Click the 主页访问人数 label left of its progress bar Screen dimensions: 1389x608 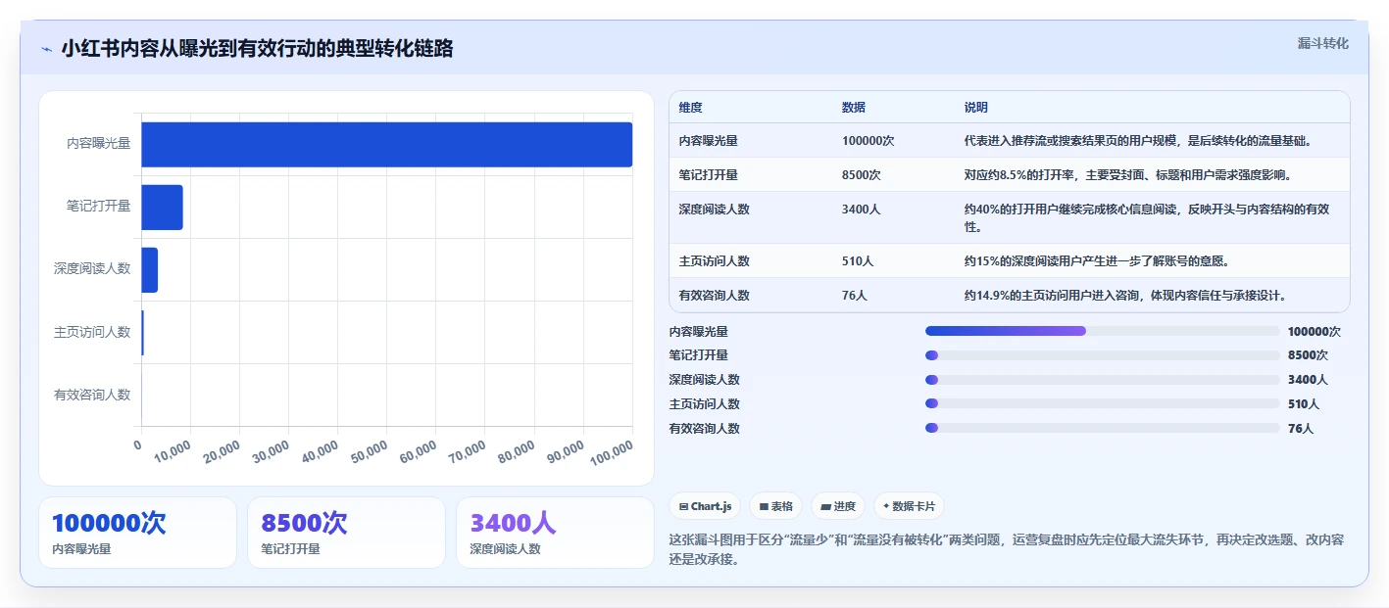[x=705, y=404]
